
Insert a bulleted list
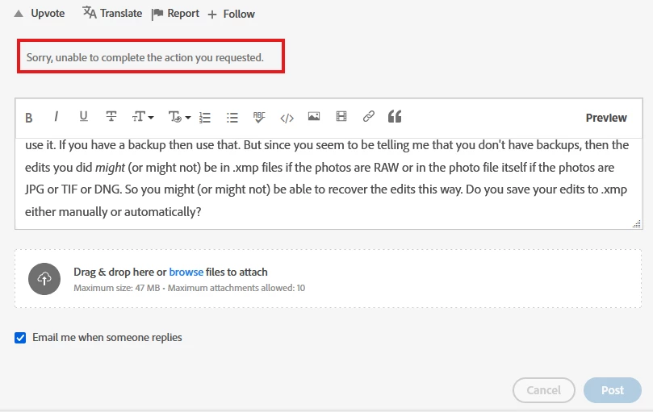[232, 118]
